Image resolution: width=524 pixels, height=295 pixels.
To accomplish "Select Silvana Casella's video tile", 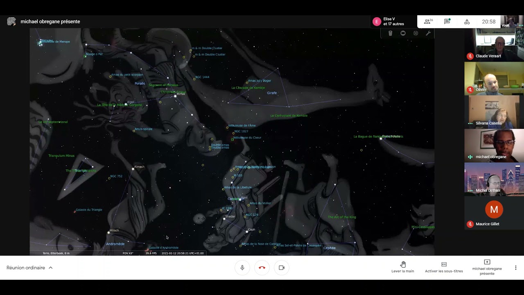I will pos(494,112).
